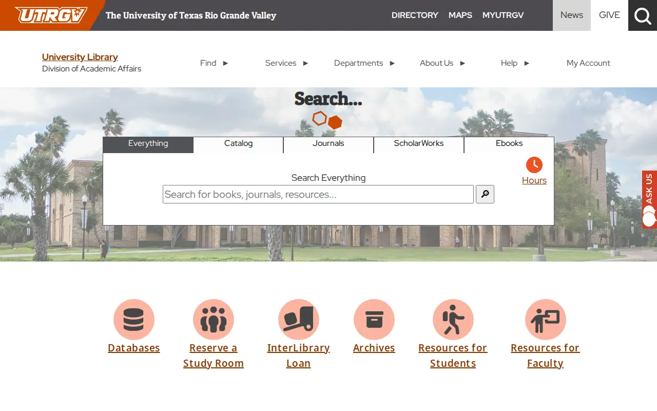Select the Everything search tab
657x411 pixels.
(x=148, y=145)
